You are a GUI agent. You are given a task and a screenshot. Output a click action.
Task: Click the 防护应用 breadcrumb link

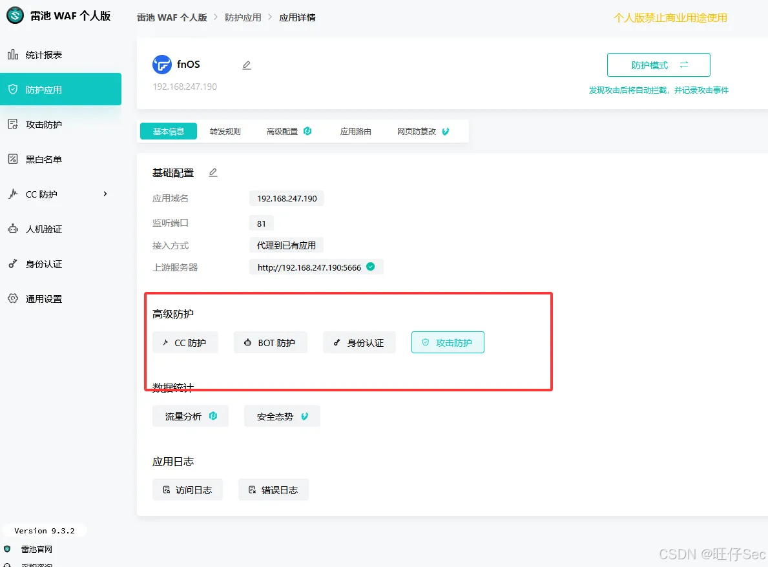(x=243, y=17)
